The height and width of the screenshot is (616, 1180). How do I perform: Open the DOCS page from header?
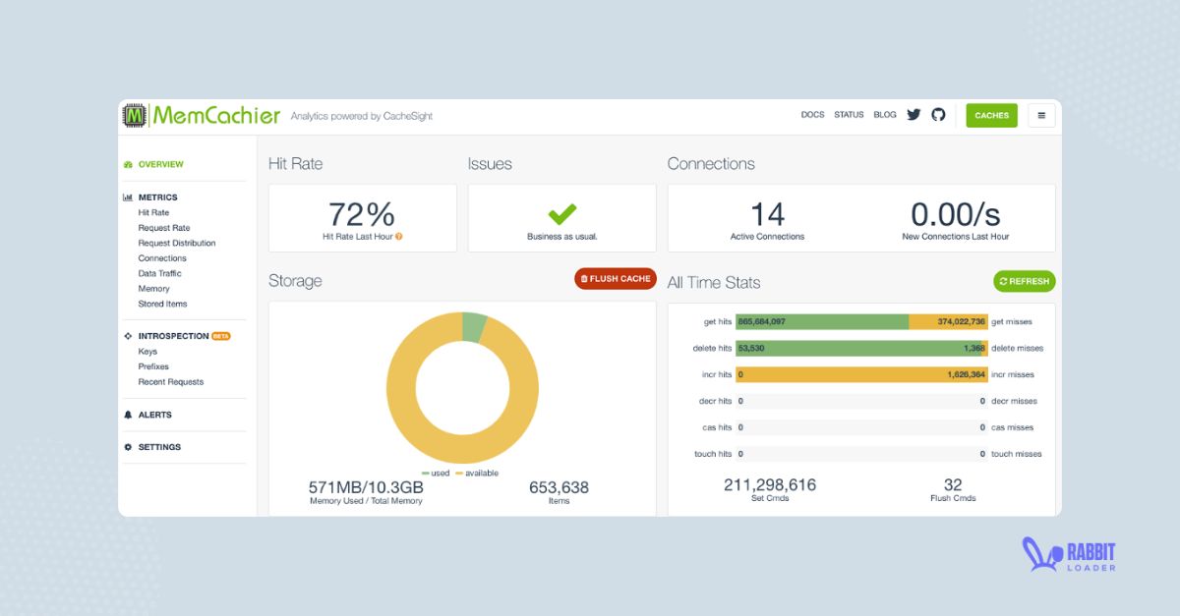[x=812, y=115]
